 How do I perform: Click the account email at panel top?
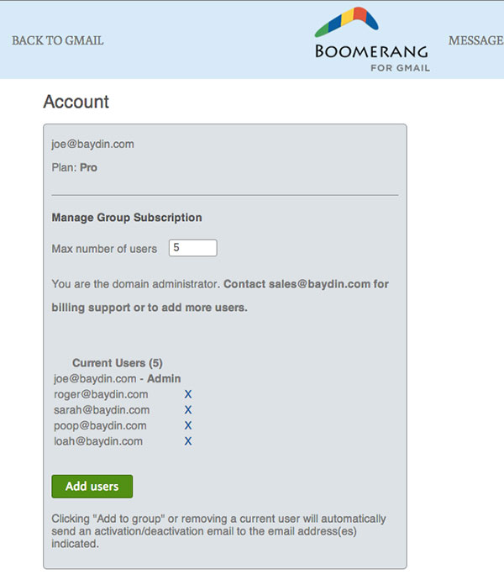92,144
